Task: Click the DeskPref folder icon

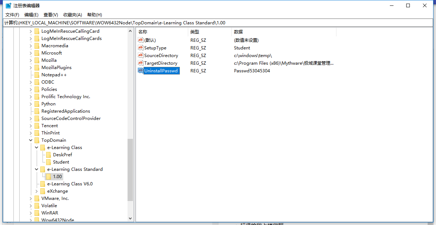Action: (x=48, y=155)
